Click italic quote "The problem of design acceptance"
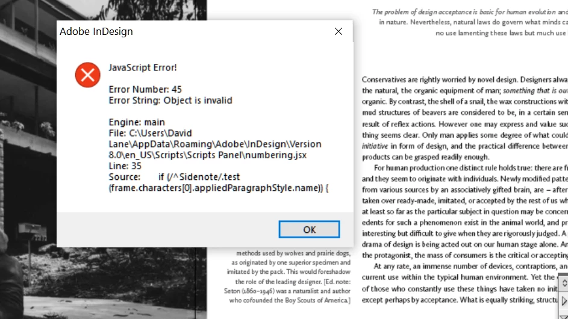Screen dimensions: 568x319 [x=470, y=22]
